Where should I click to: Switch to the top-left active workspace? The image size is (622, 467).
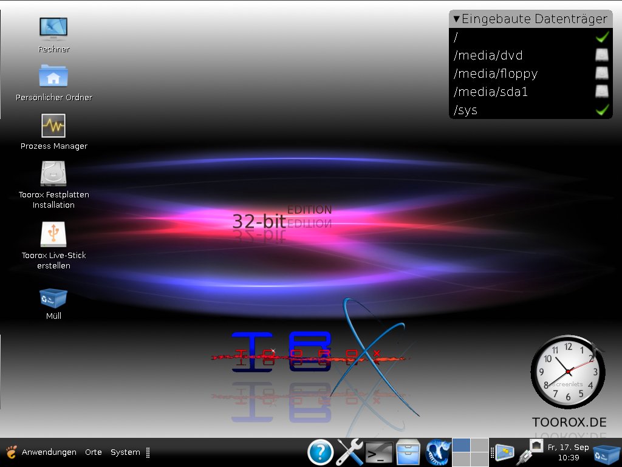coord(462,445)
